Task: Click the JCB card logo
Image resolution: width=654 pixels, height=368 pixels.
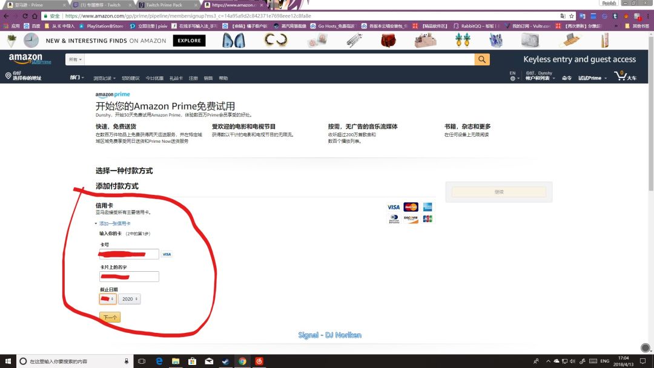Action: click(428, 218)
